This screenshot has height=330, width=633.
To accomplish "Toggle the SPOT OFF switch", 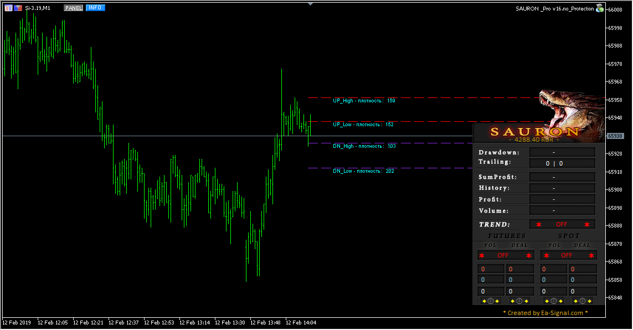I will coord(568,255).
